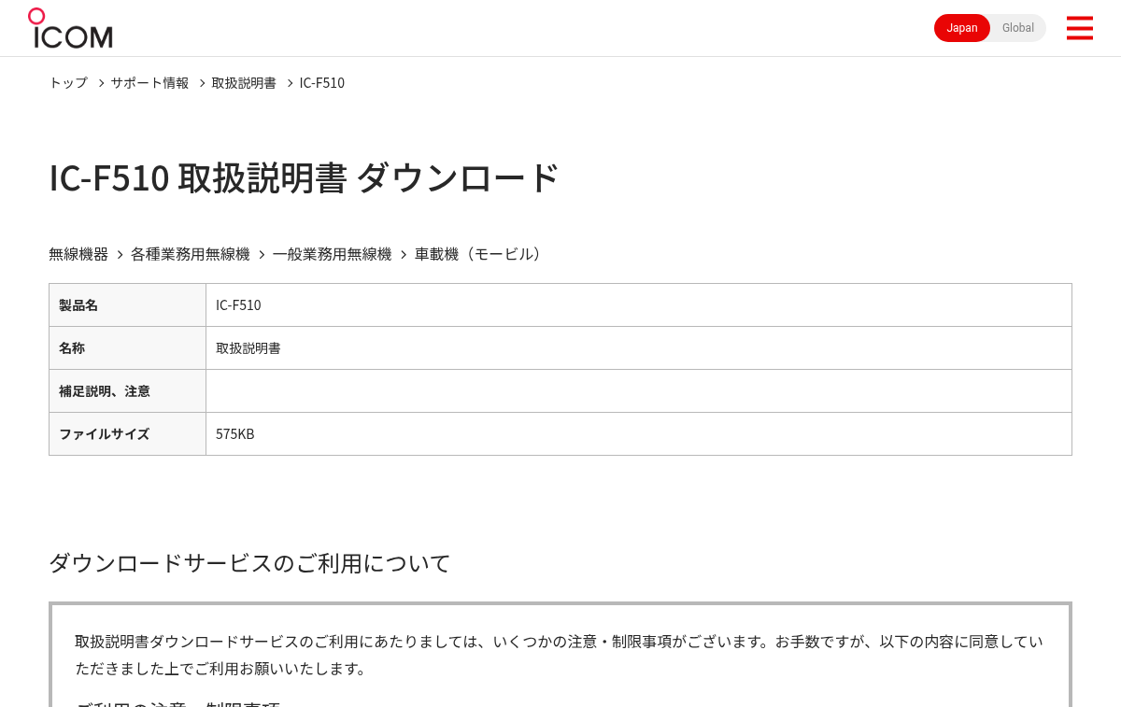The height and width of the screenshot is (707, 1121).
Task: Open 各種業務用無線機 category link
Action: [191, 254]
